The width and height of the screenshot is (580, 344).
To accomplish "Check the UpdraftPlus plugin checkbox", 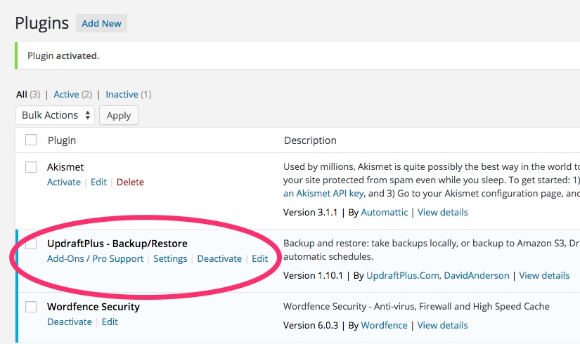I will coord(31,244).
